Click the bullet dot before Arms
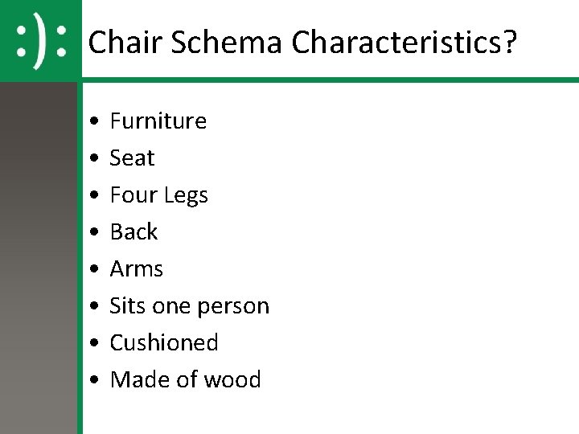 click(94, 268)
